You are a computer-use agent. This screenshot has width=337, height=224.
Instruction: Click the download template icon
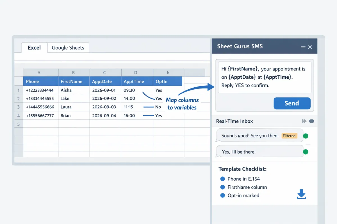click(x=301, y=194)
